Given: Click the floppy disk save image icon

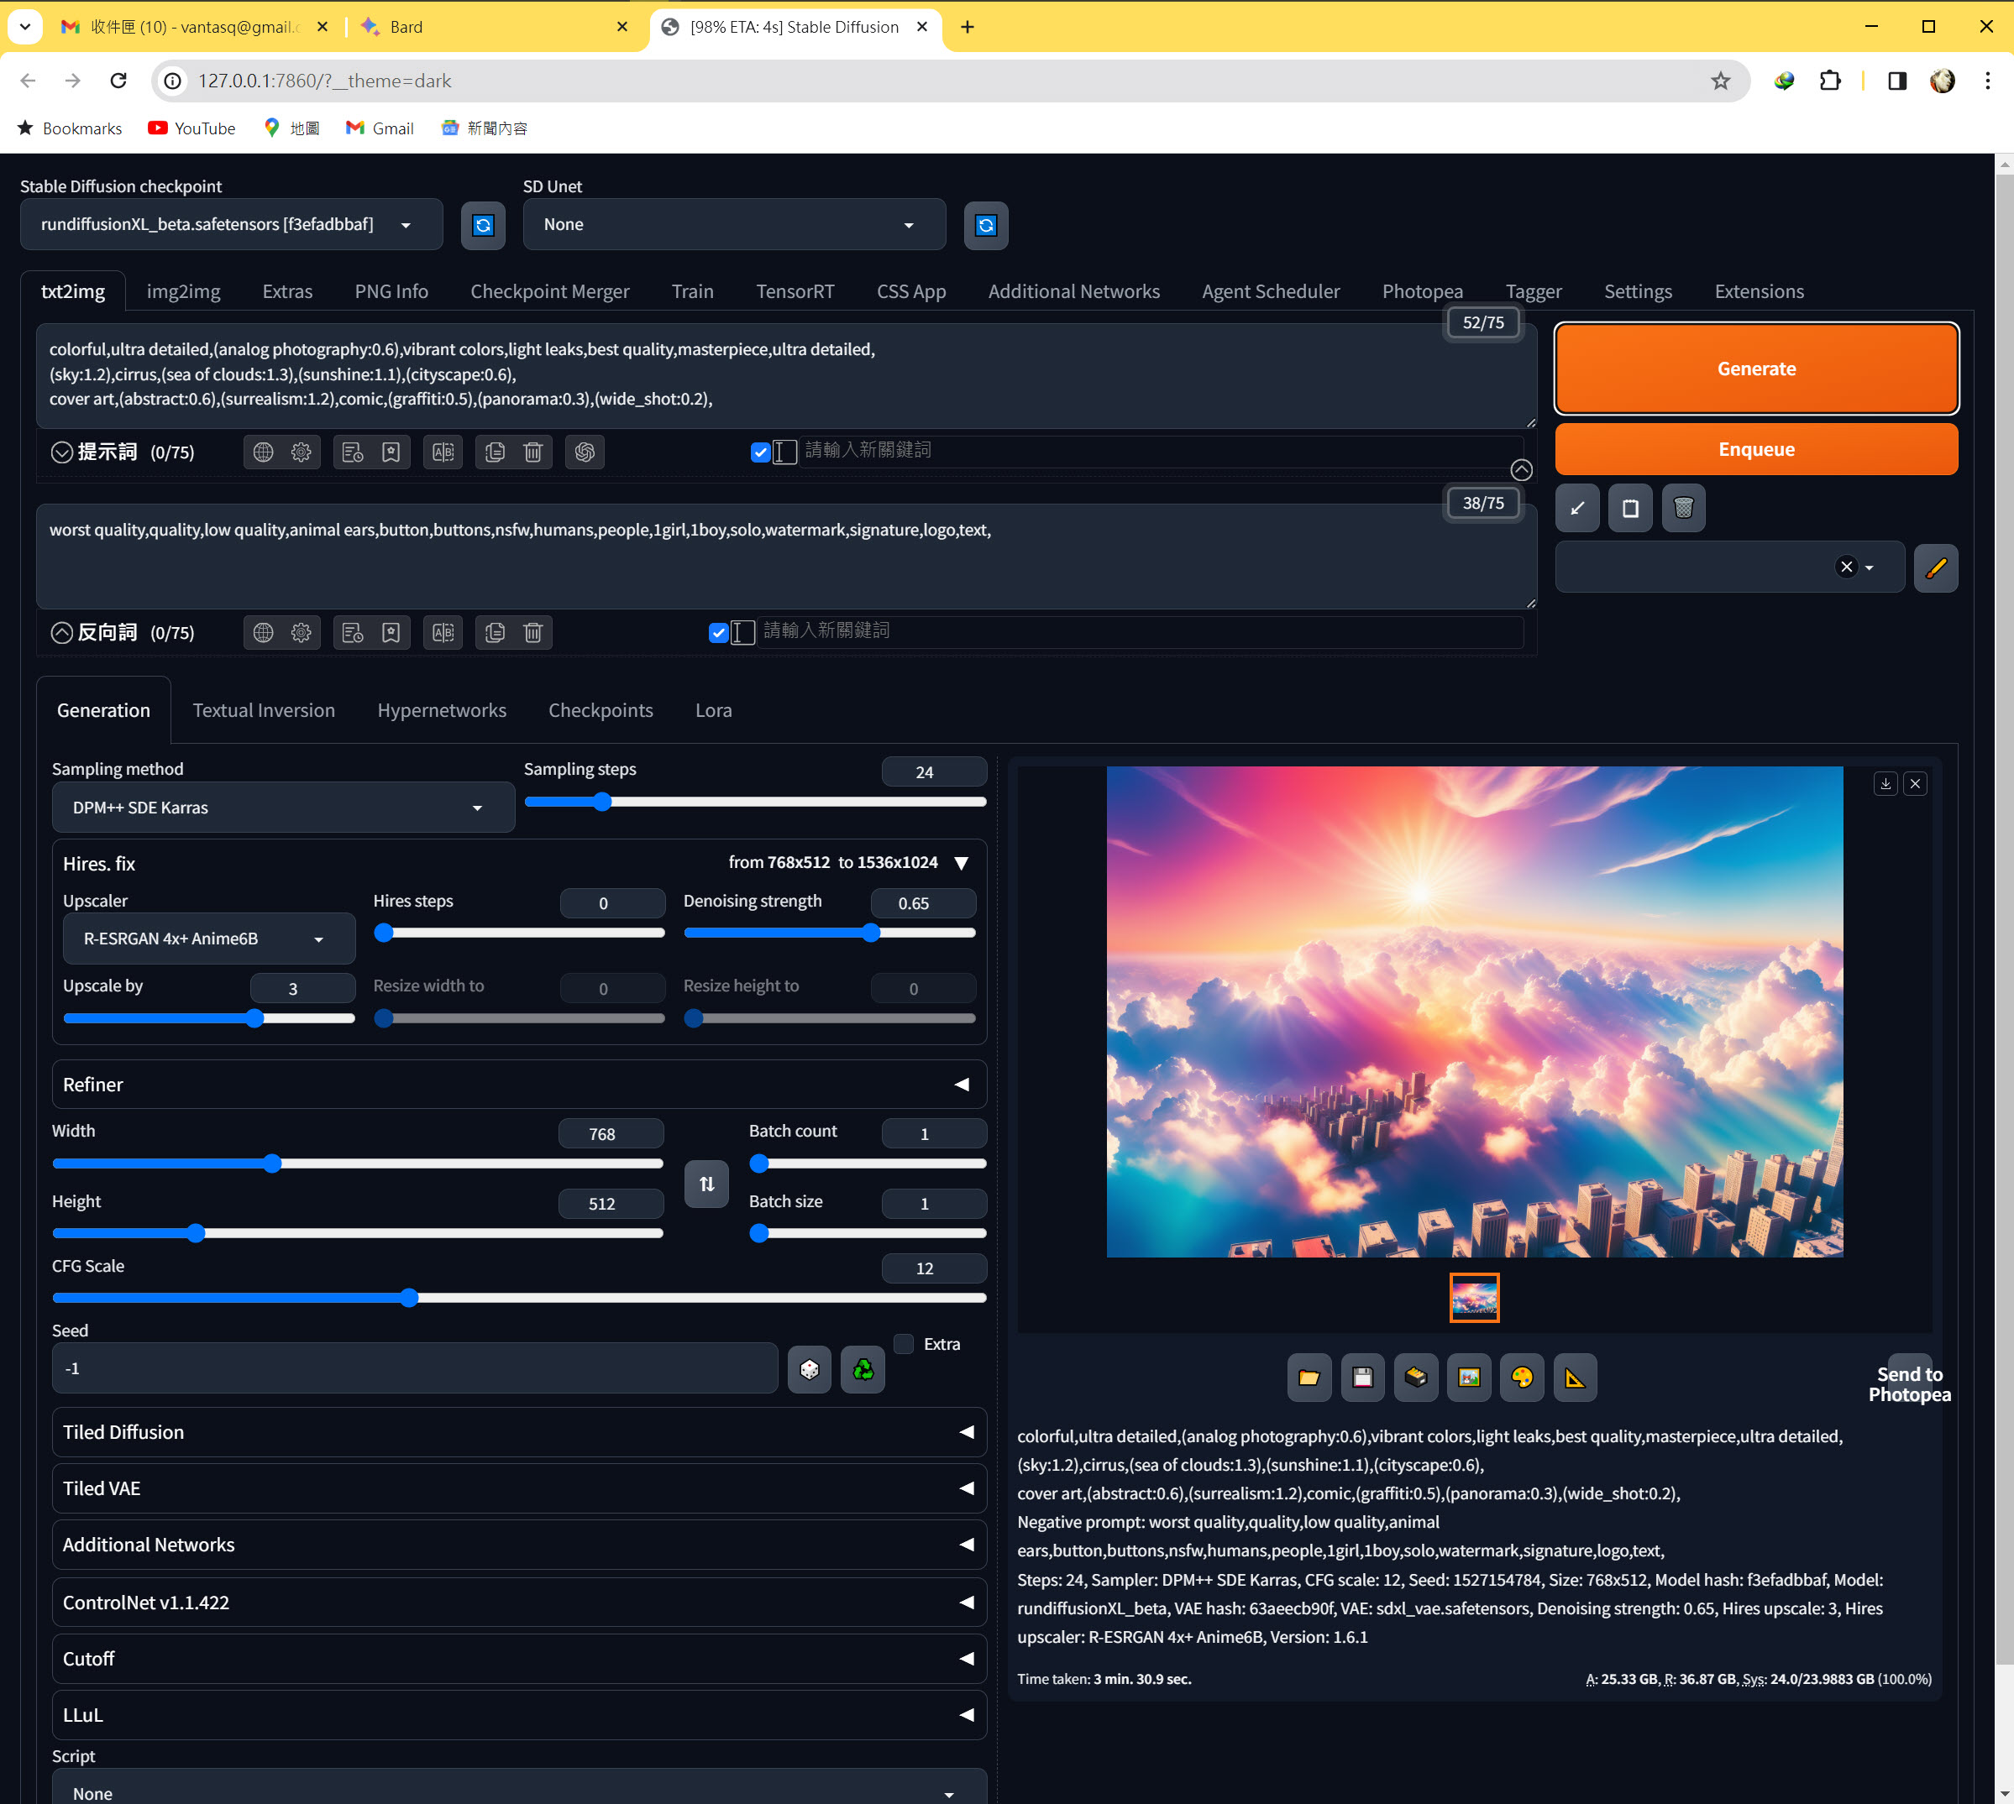Looking at the screenshot, I should 1362,1377.
